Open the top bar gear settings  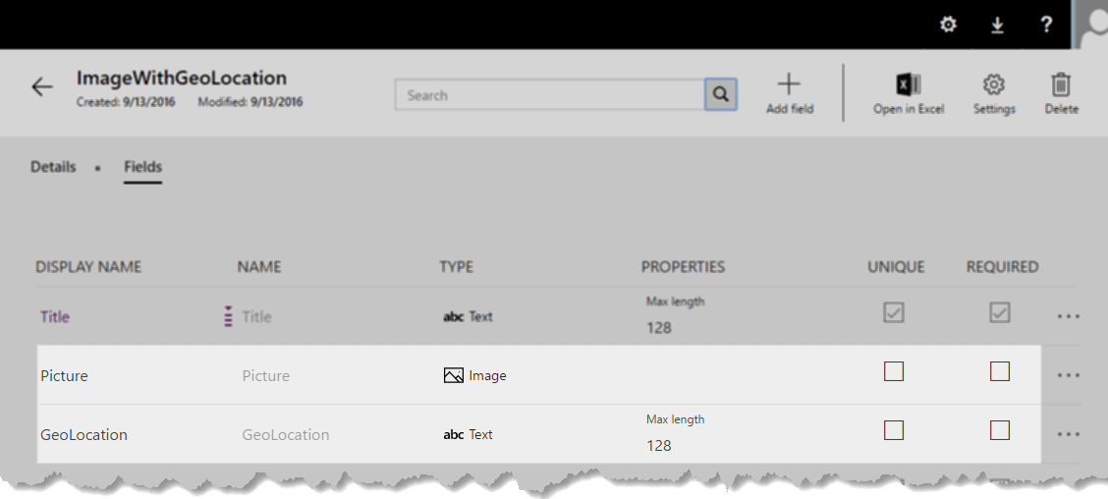coord(948,25)
